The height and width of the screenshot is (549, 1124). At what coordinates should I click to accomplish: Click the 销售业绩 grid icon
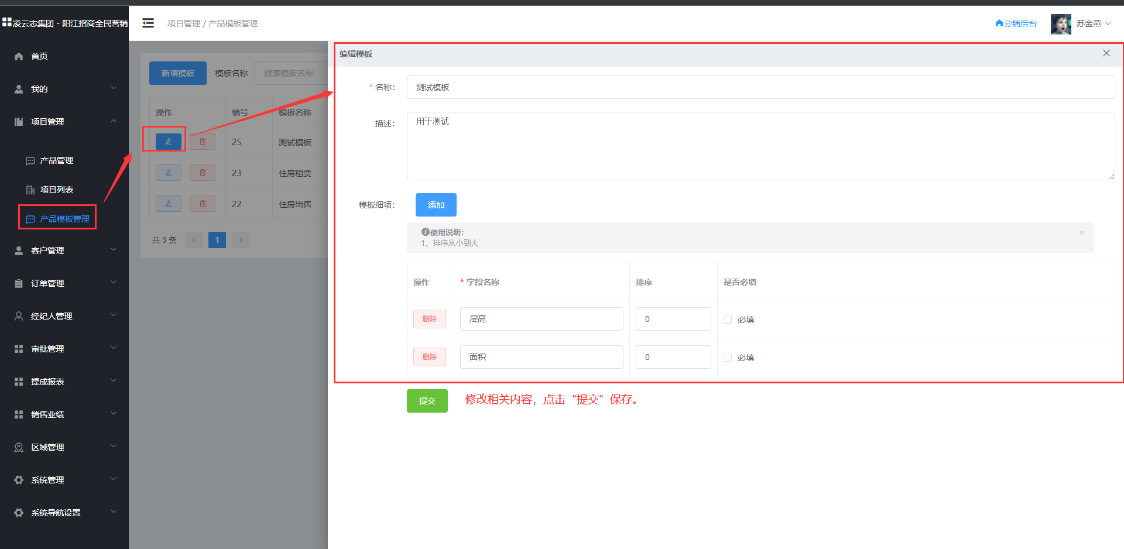click(x=19, y=414)
